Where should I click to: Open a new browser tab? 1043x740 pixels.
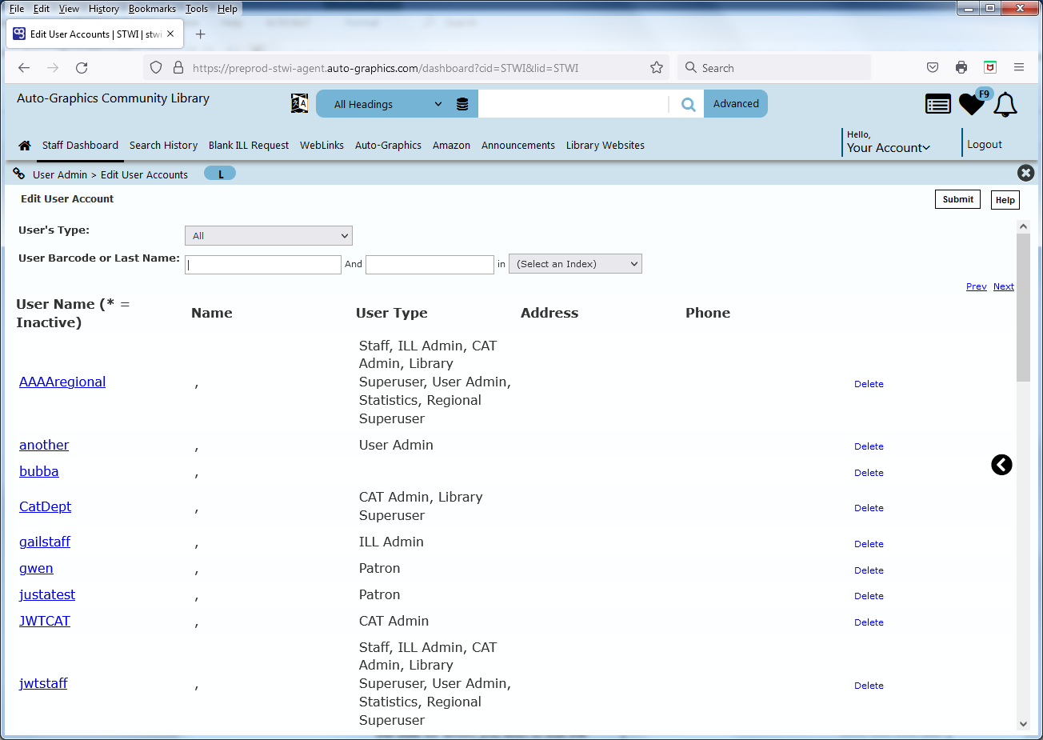tap(201, 34)
